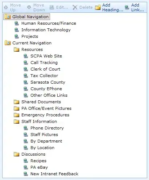This screenshot has width=149, height=180.
Task: Select the Projects item
Action: [x=30, y=36]
